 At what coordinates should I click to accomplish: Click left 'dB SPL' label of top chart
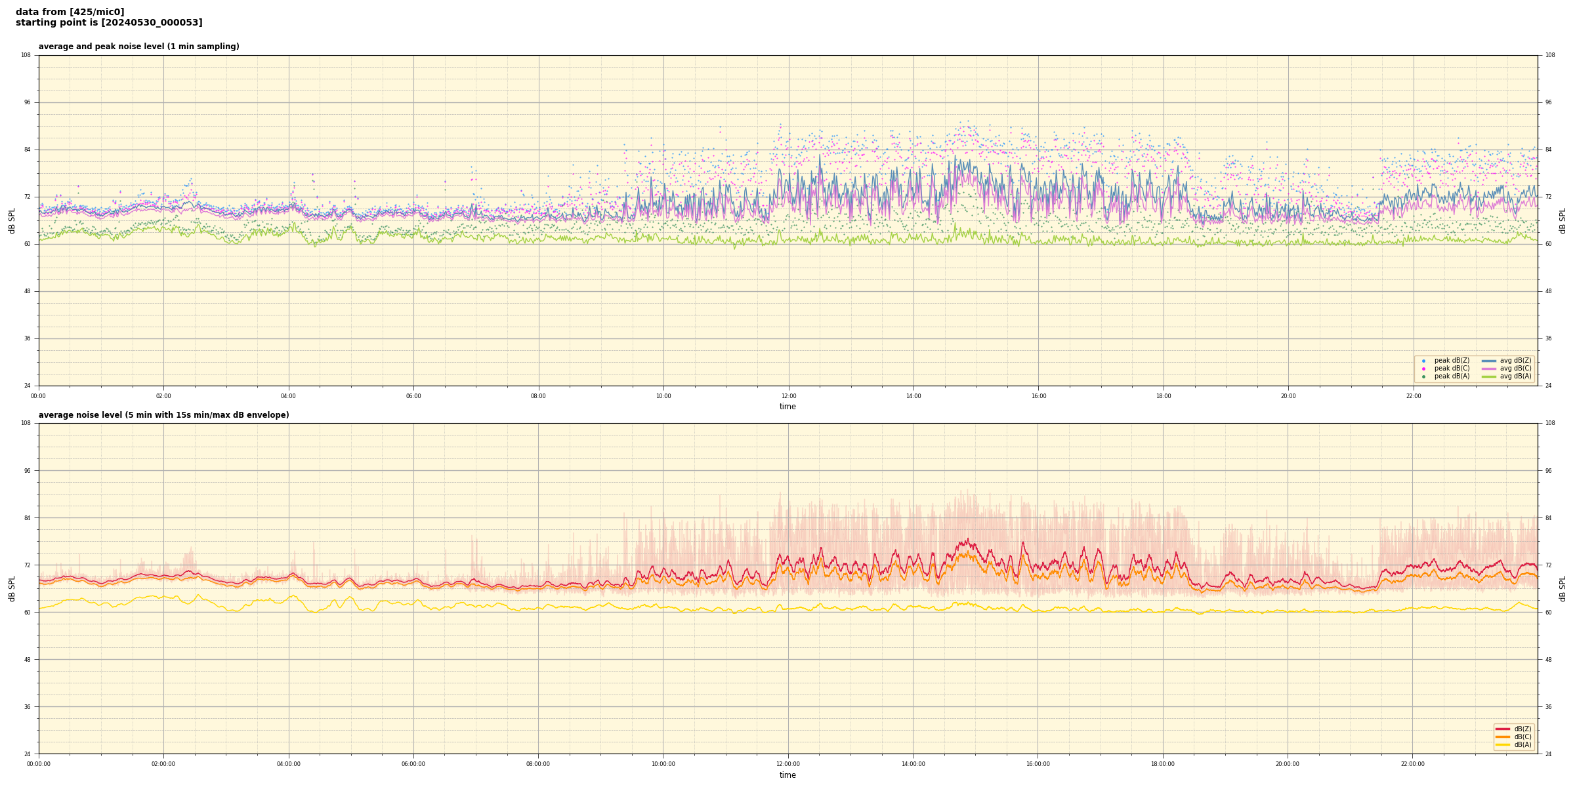pyautogui.click(x=12, y=220)
